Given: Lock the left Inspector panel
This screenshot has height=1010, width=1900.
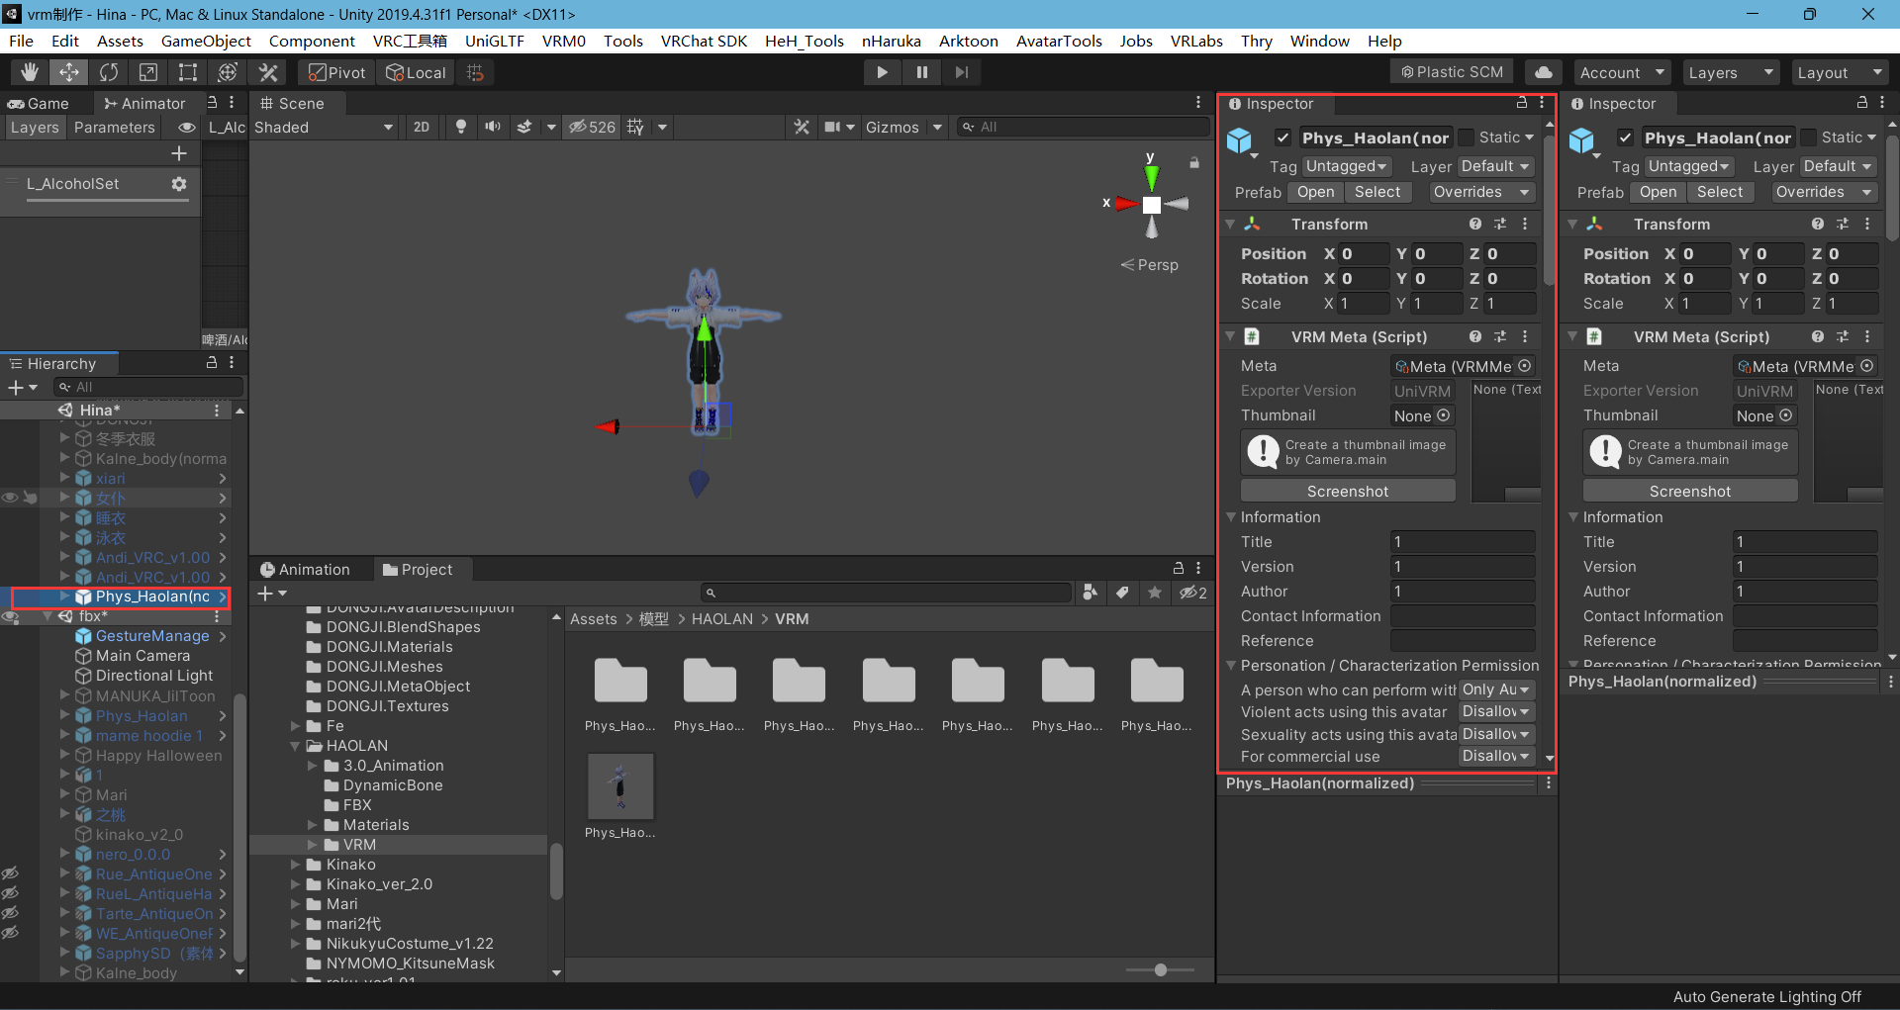Looking at the screenshot, I should coord(1522,103).
